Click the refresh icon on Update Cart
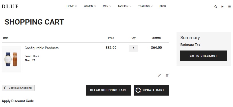233x107 pixels. click(x=138, y=90)
